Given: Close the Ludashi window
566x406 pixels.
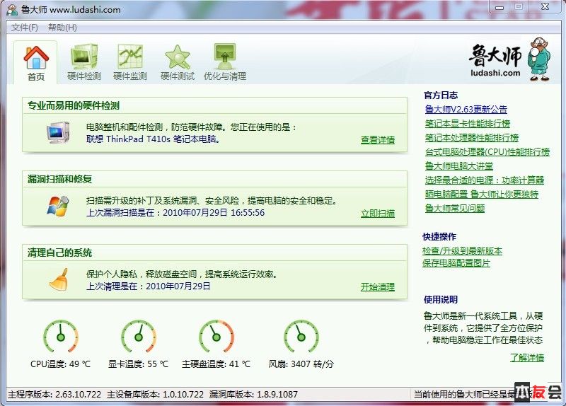Looking at the screenshot, I should [545, 7].
